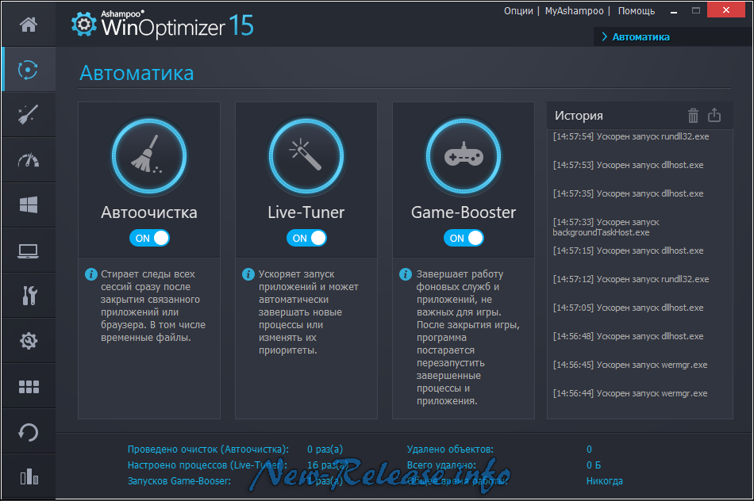754x501 pixels.
Task: Open the Home icon in sidebar
Action: pyautogui.click(x=29, y=24)
